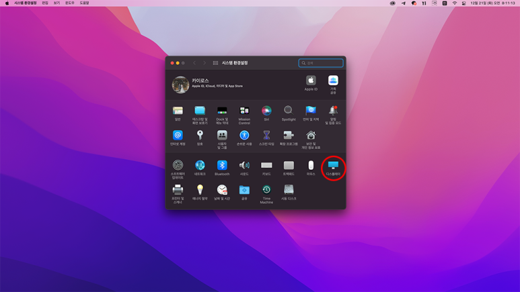This screenshot has width=520, height=292.
Task: Open Control Center in menu bar
Action: (464, 3)
